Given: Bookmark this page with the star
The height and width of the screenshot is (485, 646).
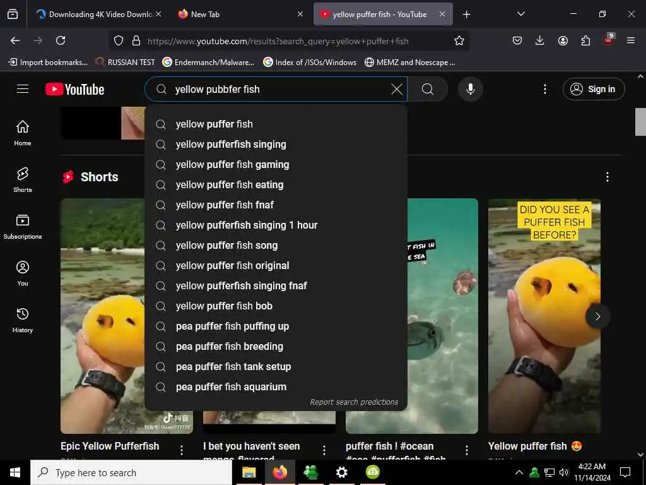Looking at the screenshot, I should 459,40.
